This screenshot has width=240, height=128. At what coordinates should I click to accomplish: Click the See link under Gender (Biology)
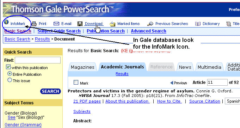pyautogui.click(x=12, y=117)
